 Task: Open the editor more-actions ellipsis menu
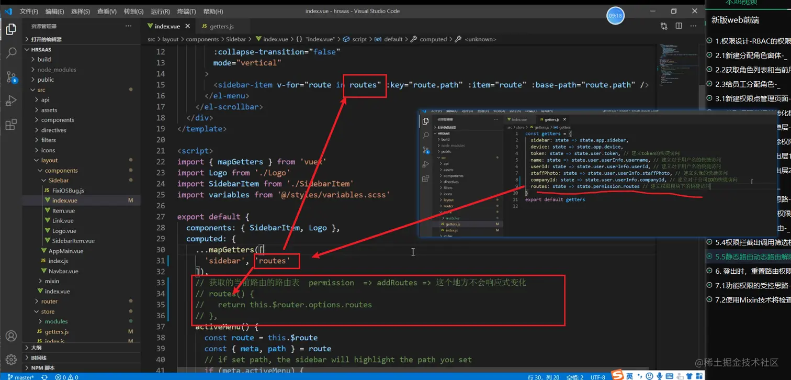click(694, 26)
